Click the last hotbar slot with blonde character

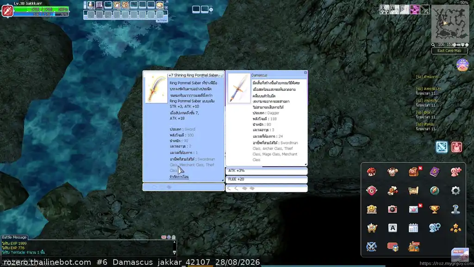[x=160, y=5]
